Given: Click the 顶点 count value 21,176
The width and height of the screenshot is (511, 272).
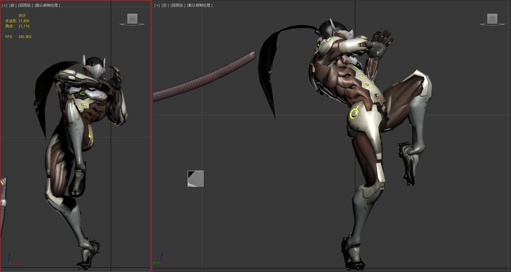Looking at the screenshot, I should point(24,26).
